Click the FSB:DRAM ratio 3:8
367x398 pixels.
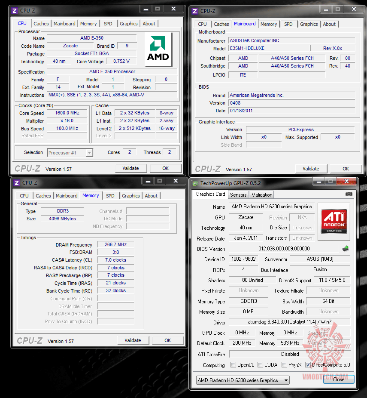coord(116,252)
